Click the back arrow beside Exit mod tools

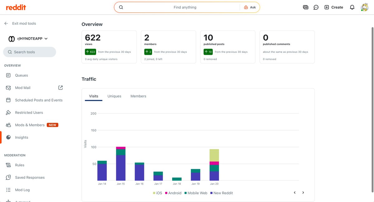[6, 23]
